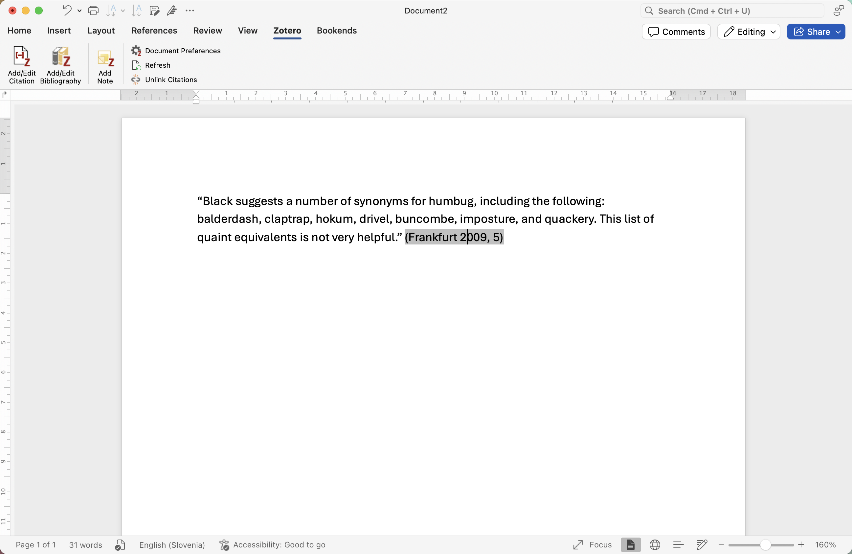Image resolution: width=852 pixels, height=554 pixels.
Task: Switch to the References tab
Action: point(154,31)
